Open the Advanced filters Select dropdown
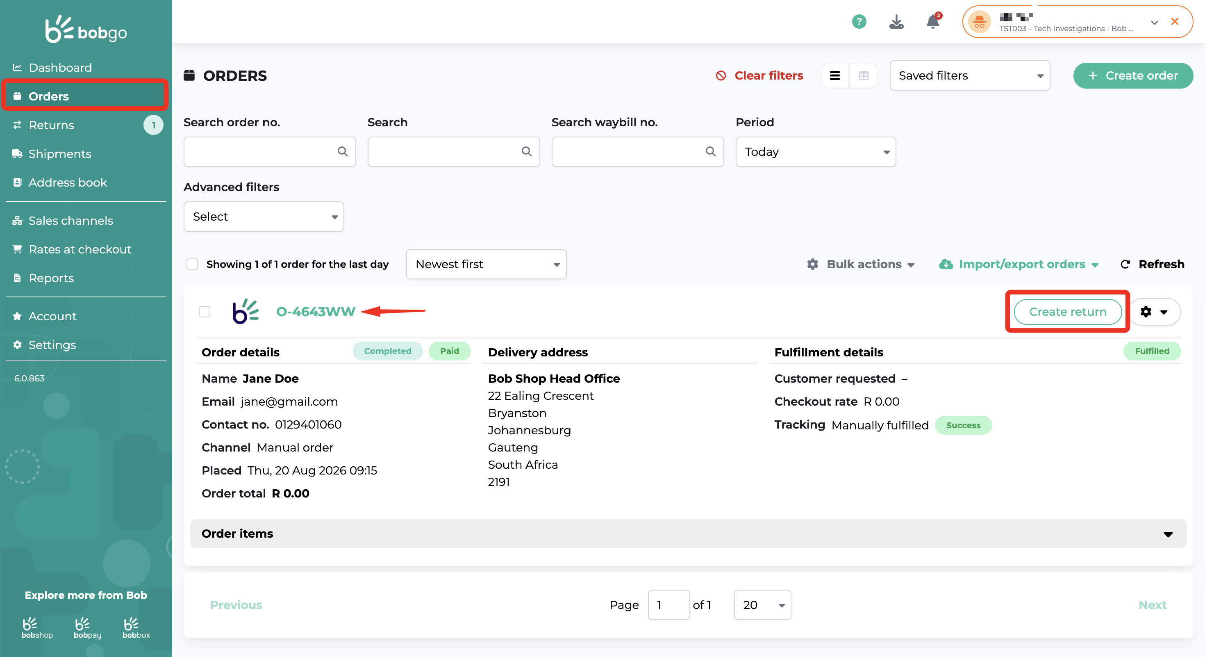Viewport: 1205px width, 657px height. click(x=264, y=217)
